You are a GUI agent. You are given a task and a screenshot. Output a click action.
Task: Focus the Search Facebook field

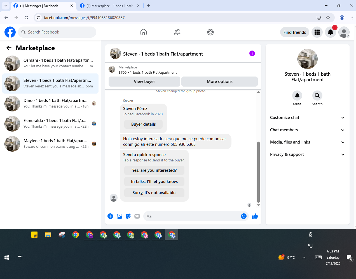point(57,32)
